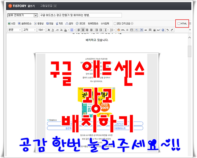Toggle strikethrough formatting
This screenshot has width=197, height=158.
(x=61, y=30)
